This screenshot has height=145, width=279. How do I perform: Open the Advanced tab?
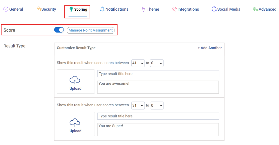coord(265,9)
